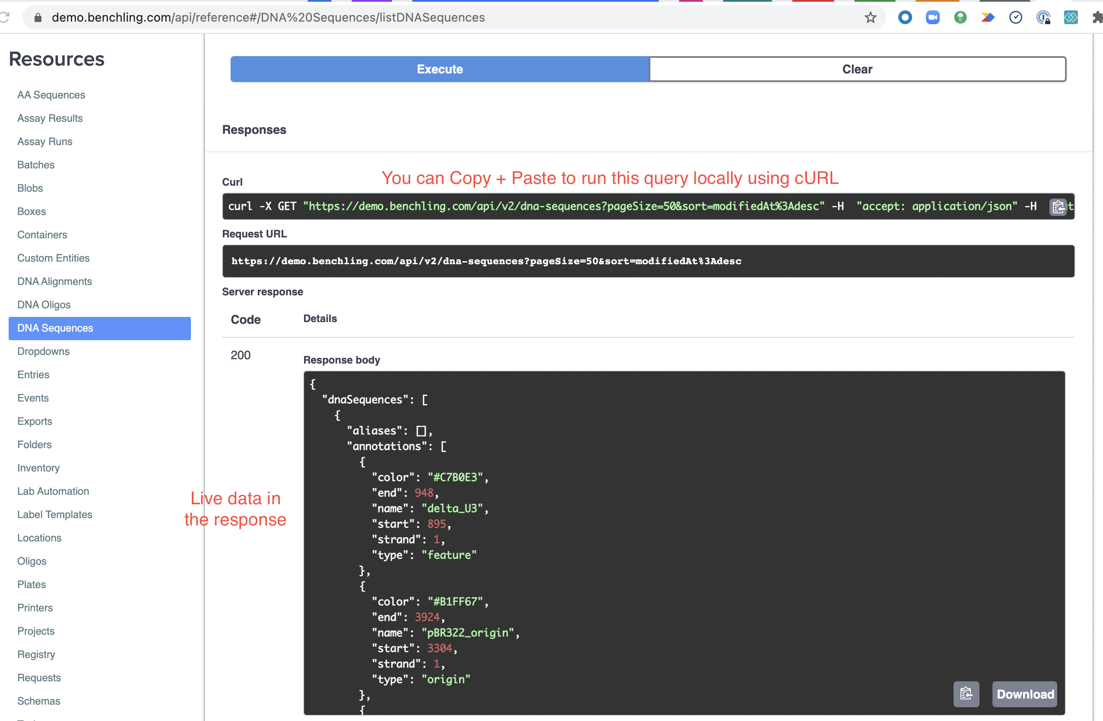
Task: Open the Lab Automation resource
Action: click(x=53, y=491)
